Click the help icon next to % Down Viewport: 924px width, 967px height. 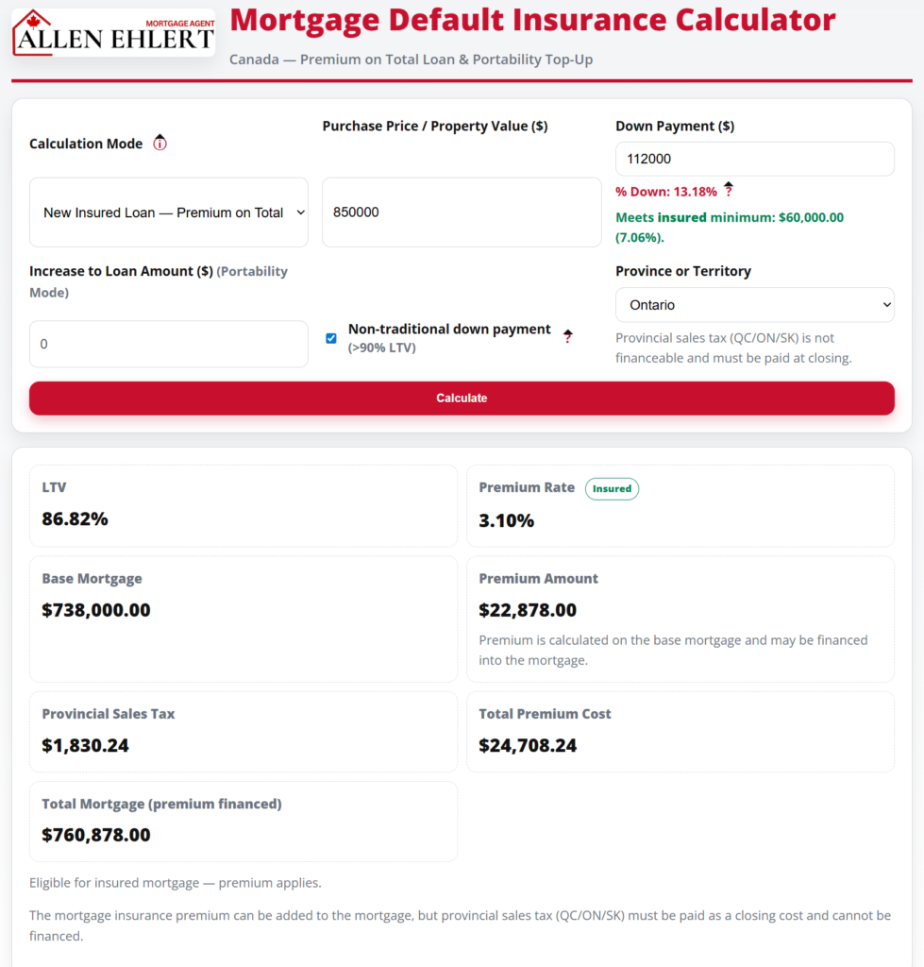click(x=728, y=191)
